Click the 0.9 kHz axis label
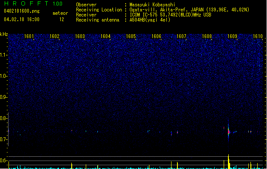This screenshot has width=267, height=169. 4,97
